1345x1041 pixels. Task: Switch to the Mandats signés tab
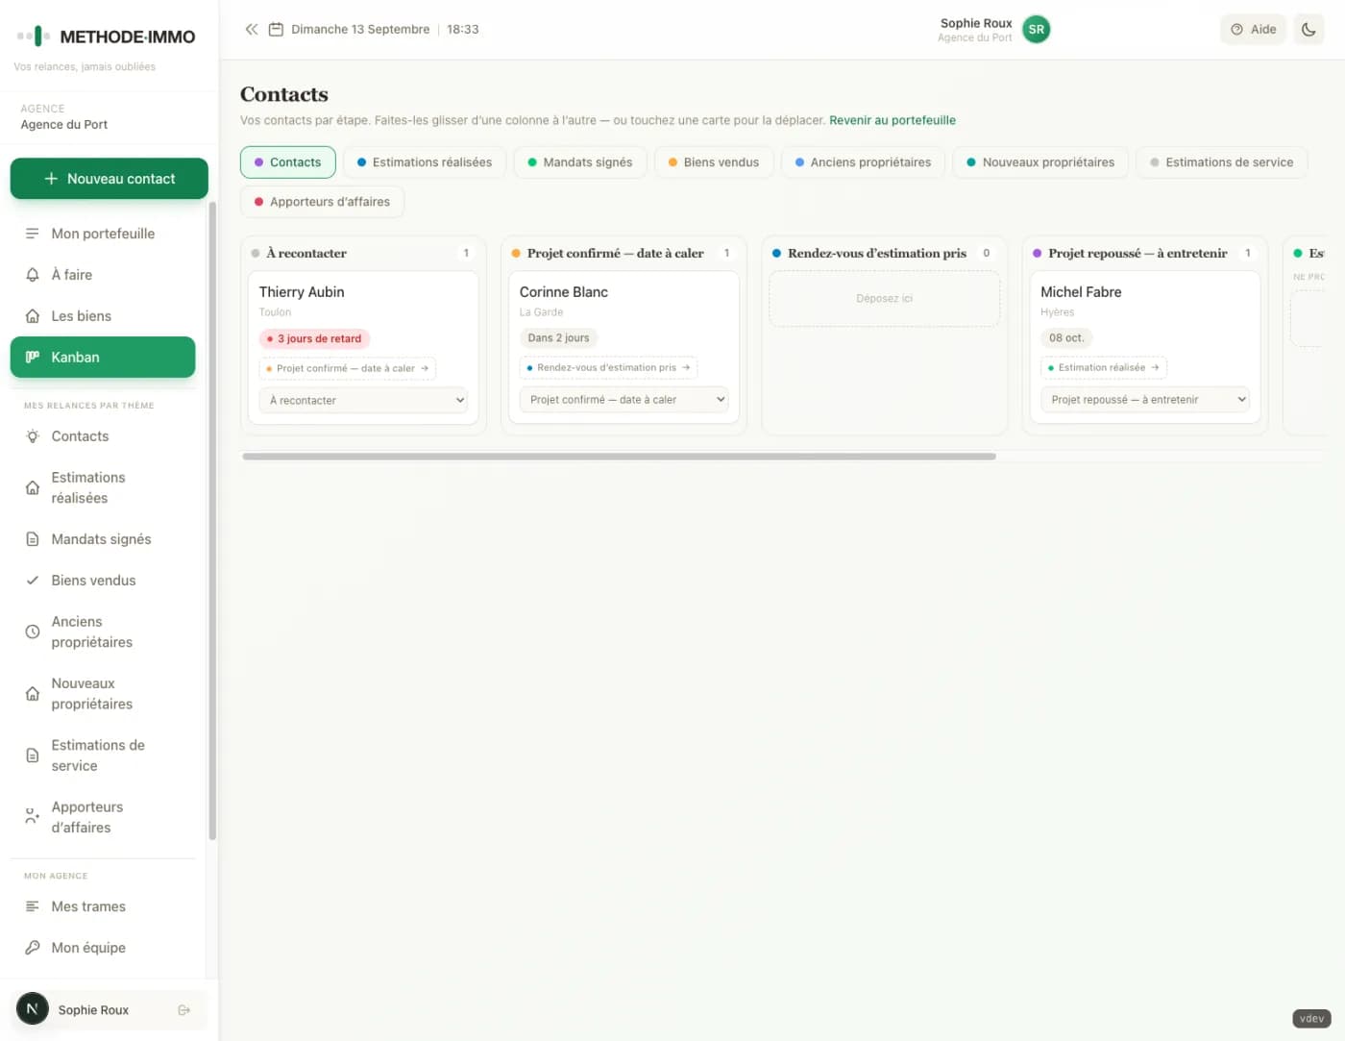pos(580,162)
